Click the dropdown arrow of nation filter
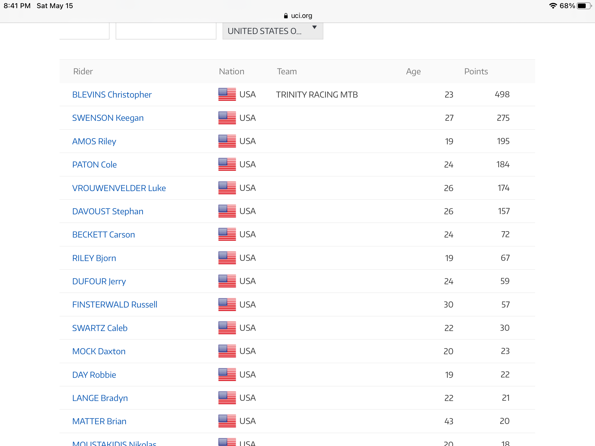Image resolution: width=595 pixels, height=446 pixels. [x=314, y=27]
